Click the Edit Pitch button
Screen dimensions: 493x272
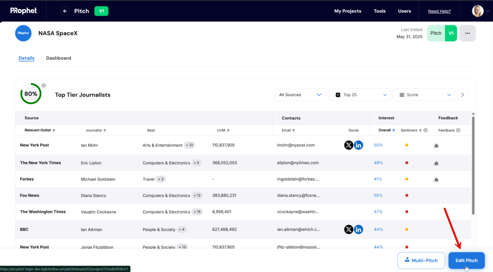[x=467, y=260]
